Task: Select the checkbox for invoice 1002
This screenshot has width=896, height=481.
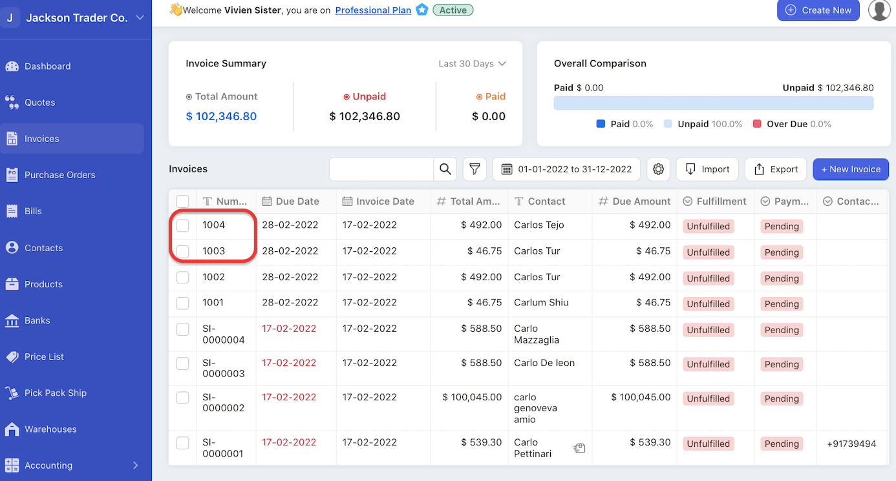Action: tap(183, 277)
